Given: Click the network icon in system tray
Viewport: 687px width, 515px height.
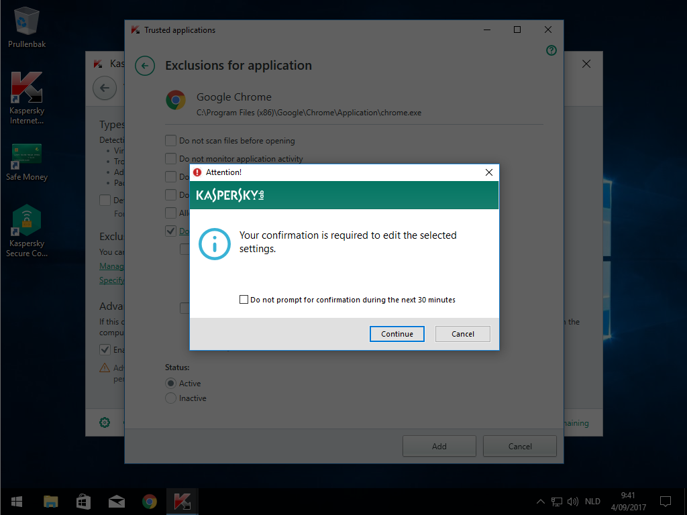Looking at the screenshot, I should pyautogui.click(x=556, y=502).
